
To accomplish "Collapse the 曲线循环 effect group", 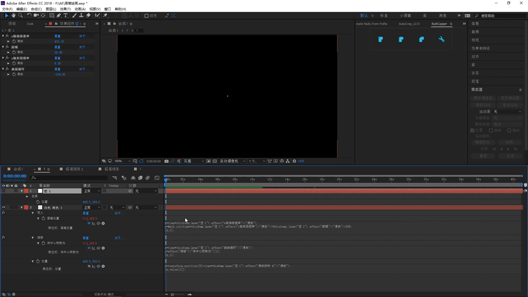I will coord(3,69).
